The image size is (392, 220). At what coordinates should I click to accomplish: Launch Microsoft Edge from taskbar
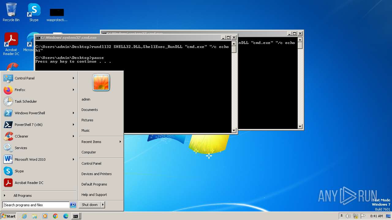coord(66,216)
